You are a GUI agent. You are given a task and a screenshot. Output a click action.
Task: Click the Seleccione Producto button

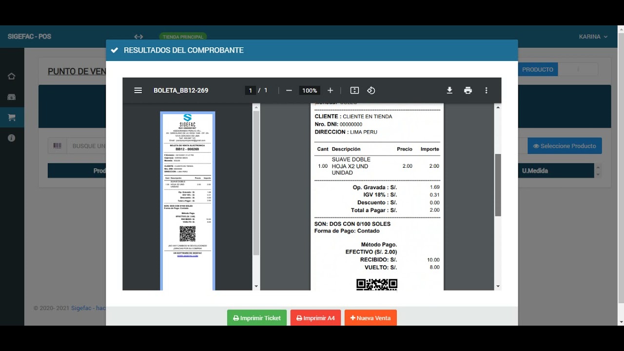click(x=565, y=146)
